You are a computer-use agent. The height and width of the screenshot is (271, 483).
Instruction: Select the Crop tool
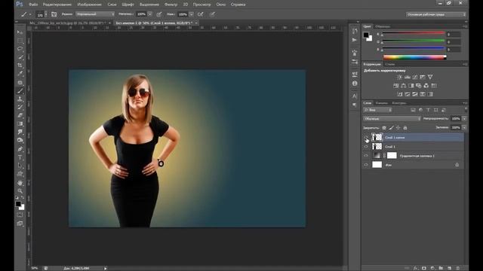click(20, 65)
